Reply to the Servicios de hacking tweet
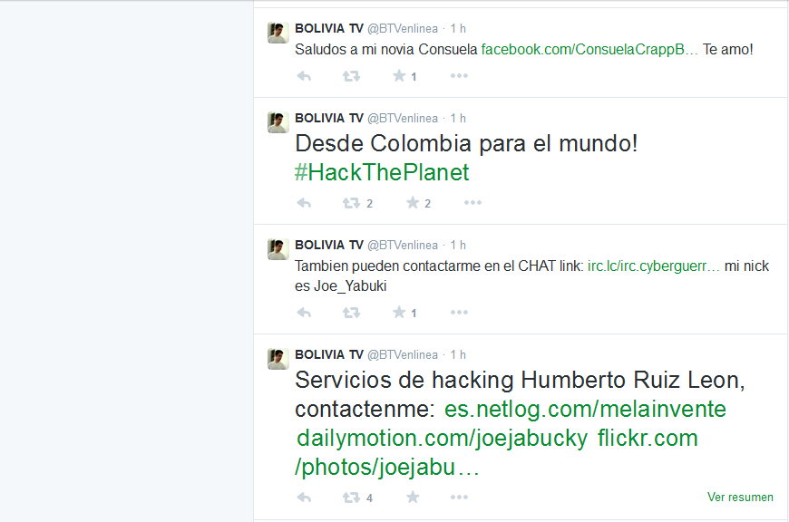Image resolution: width=789 pixels, height=522 pixels. tap(304, 498)
